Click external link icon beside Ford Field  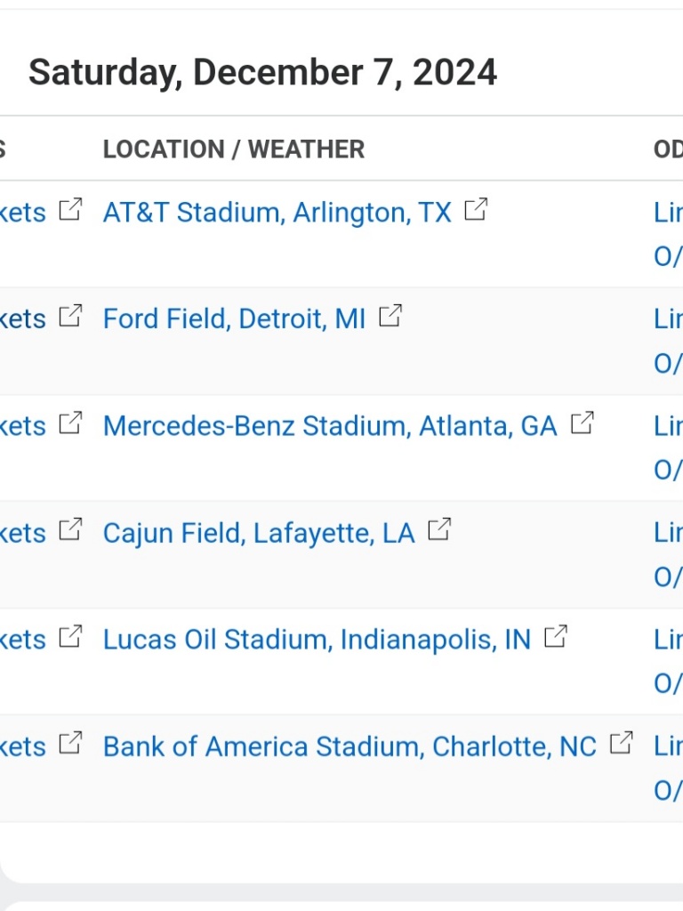(x=390, y=317)
